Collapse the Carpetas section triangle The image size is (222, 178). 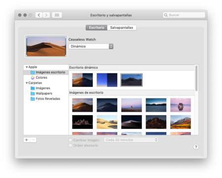[x=27, y=83]
